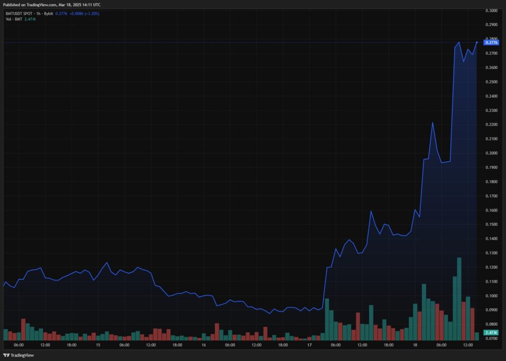Click the blue 0.2776 price label on scale
The width and height of the screenshot is (506, 361).
tap(493, 43)
